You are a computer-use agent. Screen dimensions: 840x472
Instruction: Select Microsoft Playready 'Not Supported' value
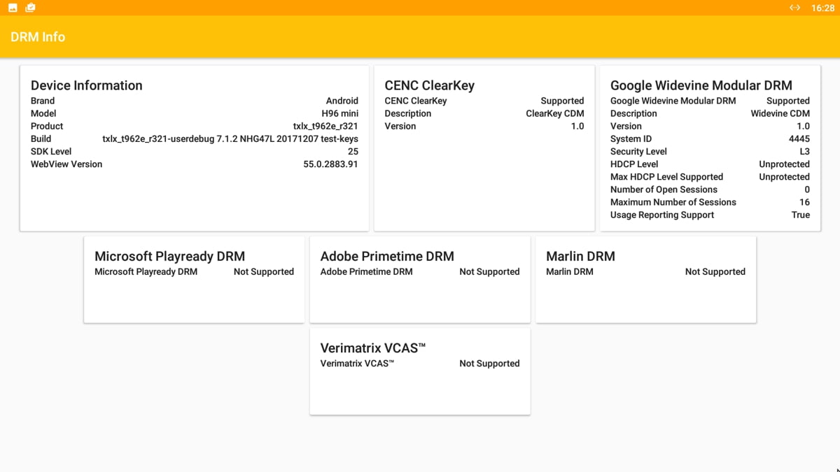pos(264,271)
